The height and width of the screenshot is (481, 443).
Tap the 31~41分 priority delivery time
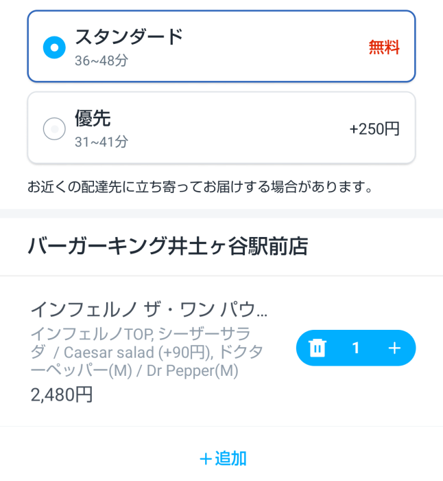[x=101, y=142]
